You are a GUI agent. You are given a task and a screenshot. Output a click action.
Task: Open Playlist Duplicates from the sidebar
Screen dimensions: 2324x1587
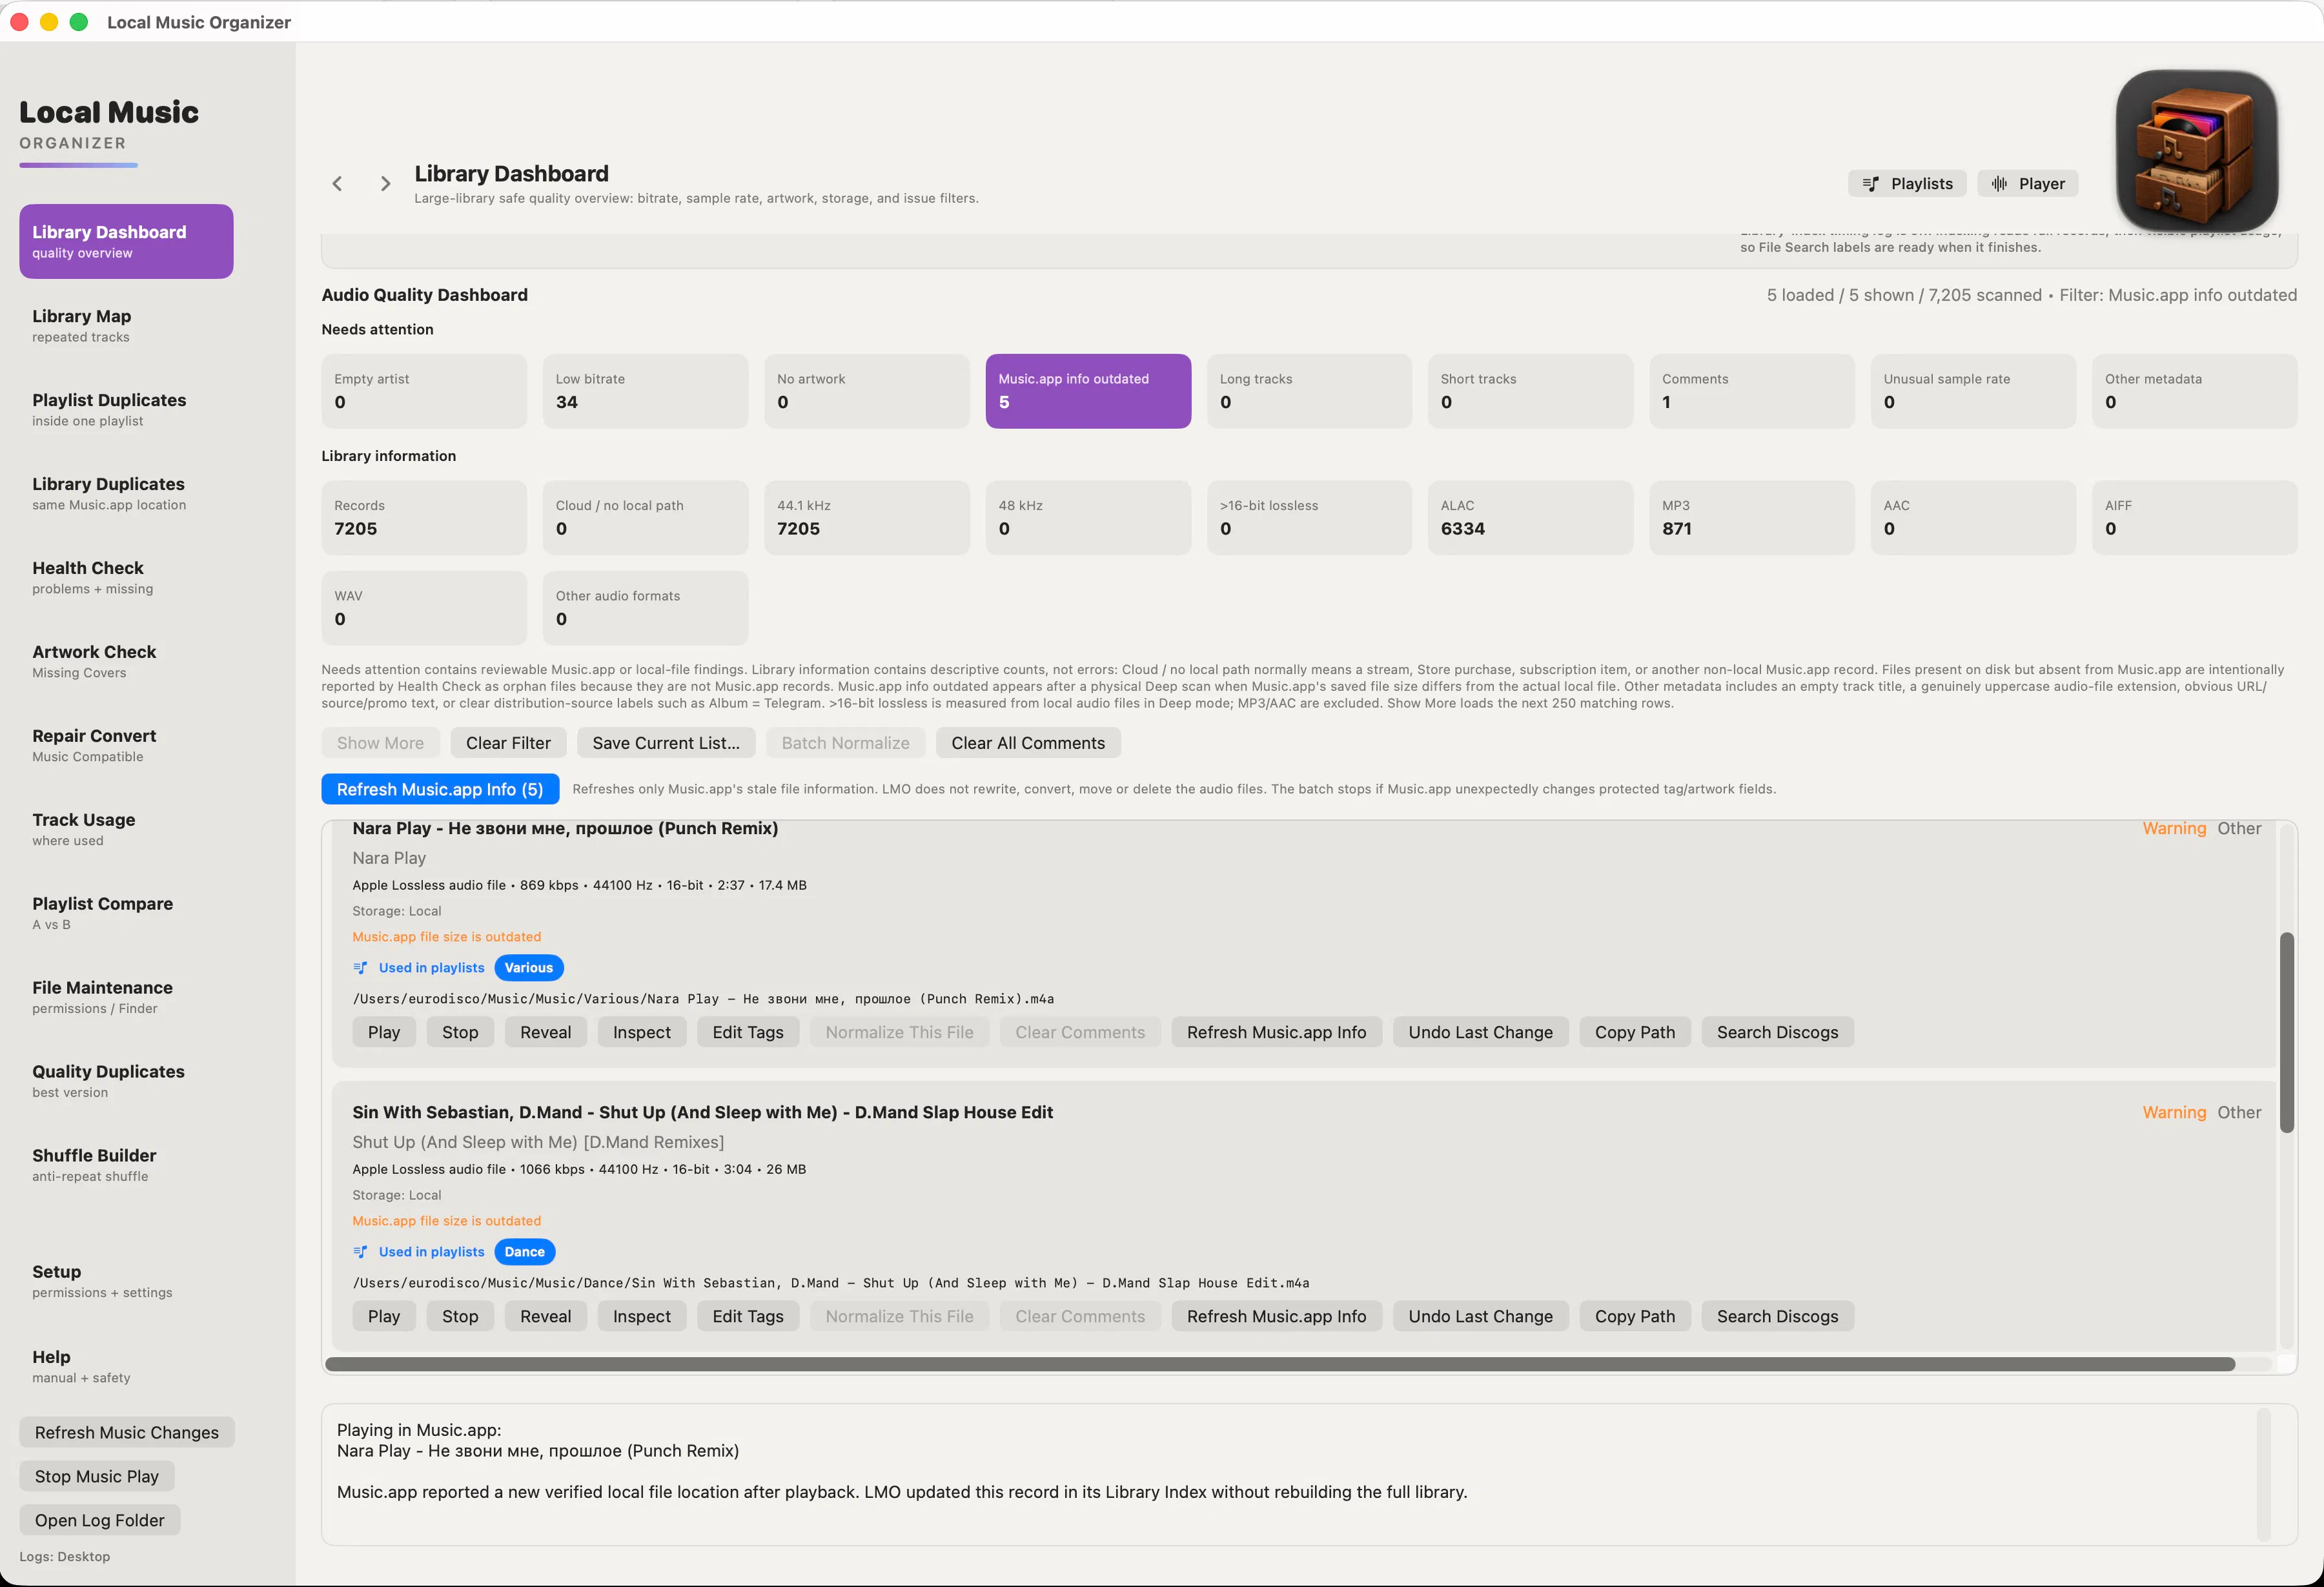126,410
